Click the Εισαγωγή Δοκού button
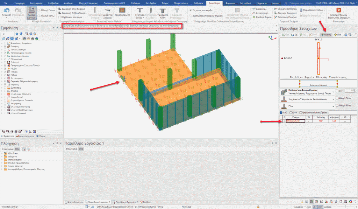This screenshot has height=209, width=358. tap(318, 84)
